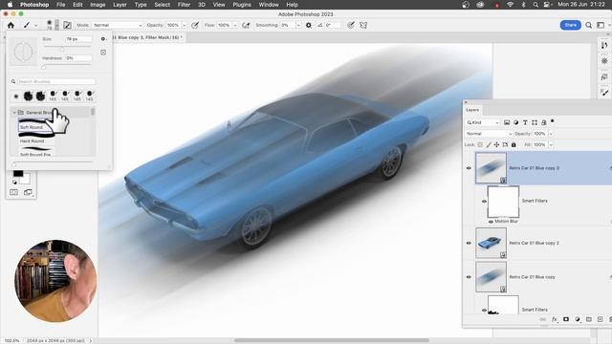Viewport: 612px width, 344px height.
Task: Toggle Quick Mask mode icon
Action: point(13,192)
